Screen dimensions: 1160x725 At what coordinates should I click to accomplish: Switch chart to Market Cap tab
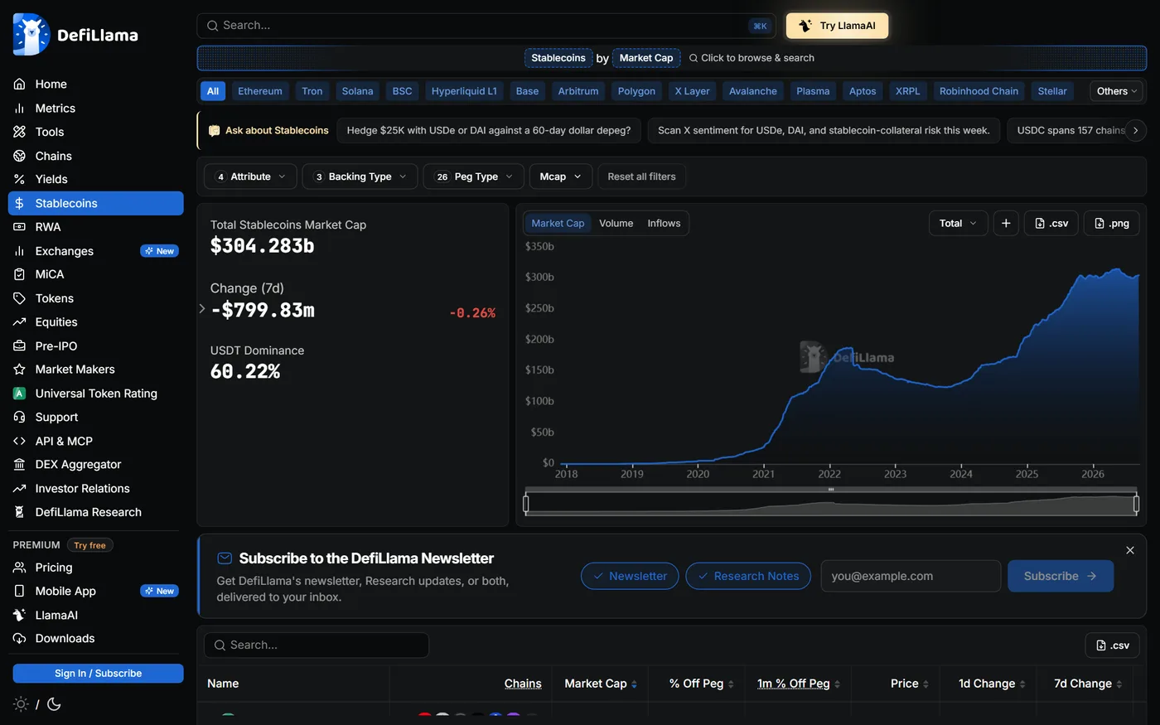click(x=558, y=223)
